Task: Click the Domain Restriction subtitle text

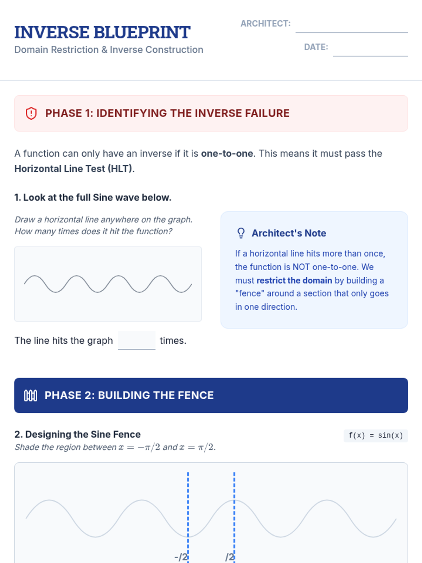Action: pos(109,50)
